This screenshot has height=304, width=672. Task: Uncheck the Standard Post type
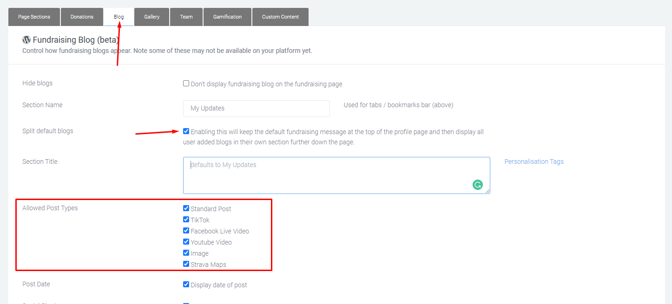pyautogui.click(x=186, y=208)
